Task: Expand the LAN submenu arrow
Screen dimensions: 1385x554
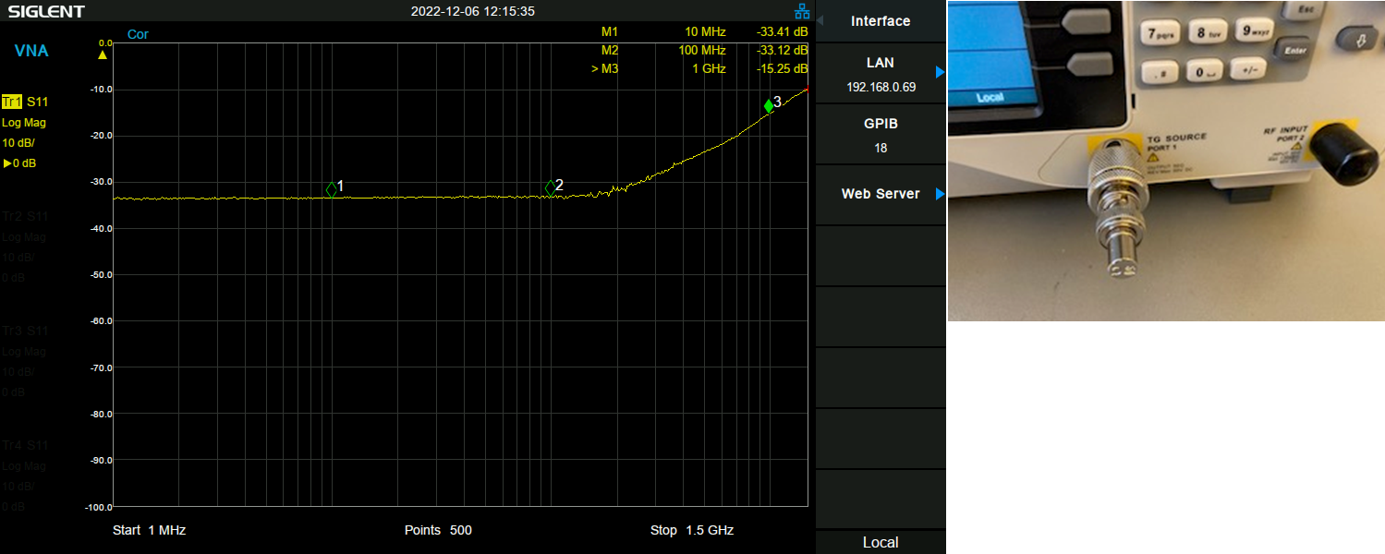Action: 940,72
